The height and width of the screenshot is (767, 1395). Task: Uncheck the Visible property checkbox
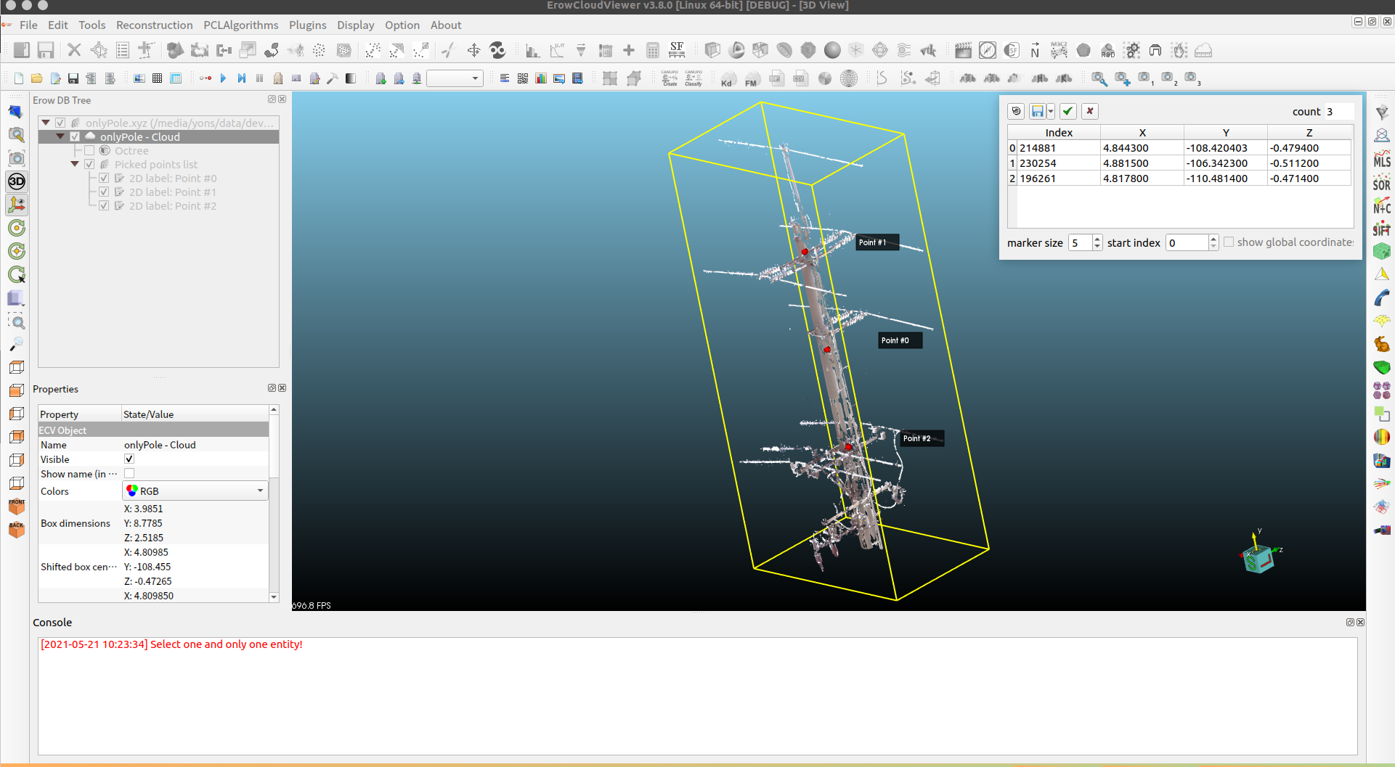129,459
